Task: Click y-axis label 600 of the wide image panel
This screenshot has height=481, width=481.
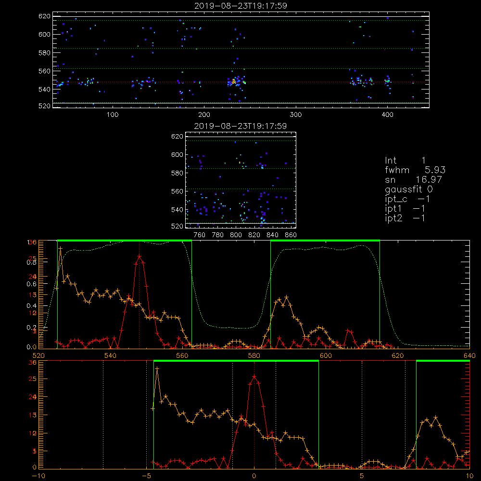Action: coord(44,34)
